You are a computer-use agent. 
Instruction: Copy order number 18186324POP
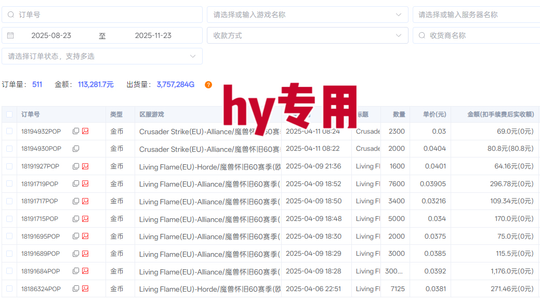coord(76,288)
